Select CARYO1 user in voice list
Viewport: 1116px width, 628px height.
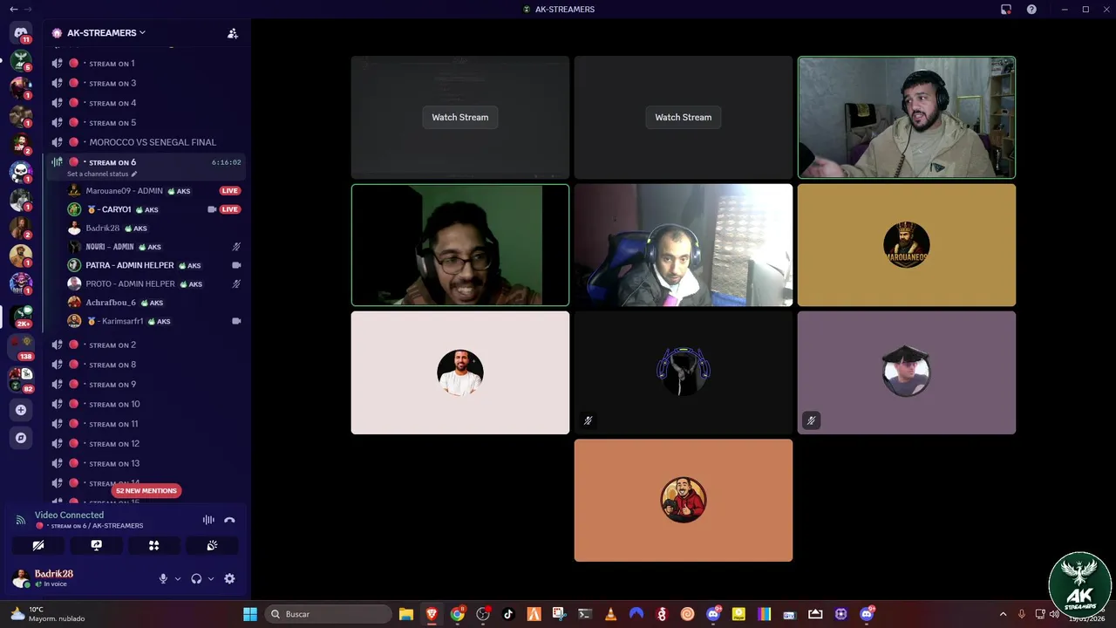point(153,209)
